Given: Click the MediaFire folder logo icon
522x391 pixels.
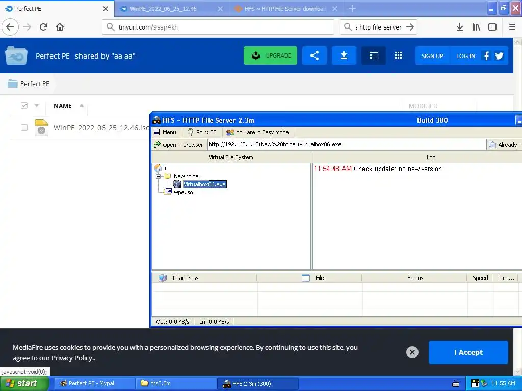Looking at the screenshot, I should click(x=16, y=55).
